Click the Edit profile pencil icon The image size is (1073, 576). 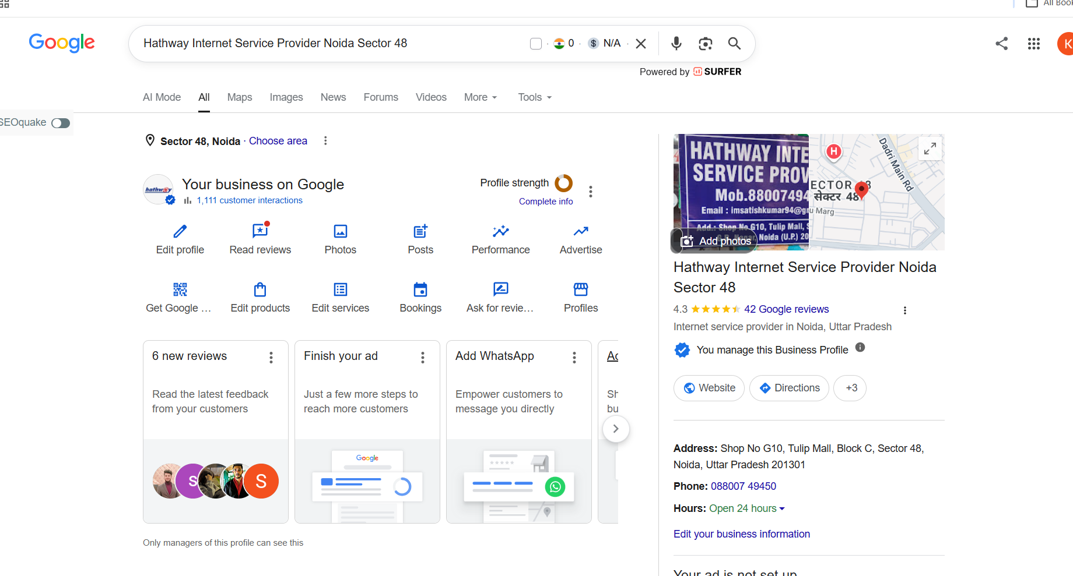point(180,231)
